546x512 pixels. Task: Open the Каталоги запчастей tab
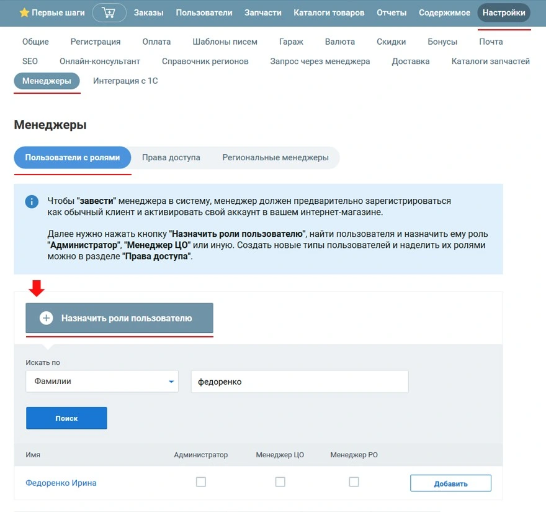coord(491,62)
